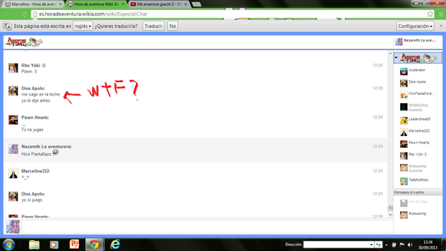The image size is (446, 251).
Task: Click the chat scrollbar down arrow
Action: 390,215
